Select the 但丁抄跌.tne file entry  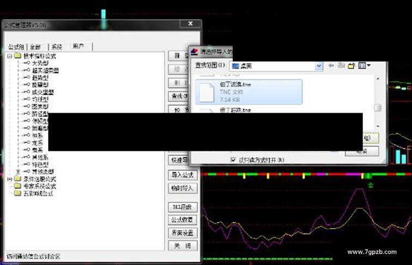click(235, 110)
